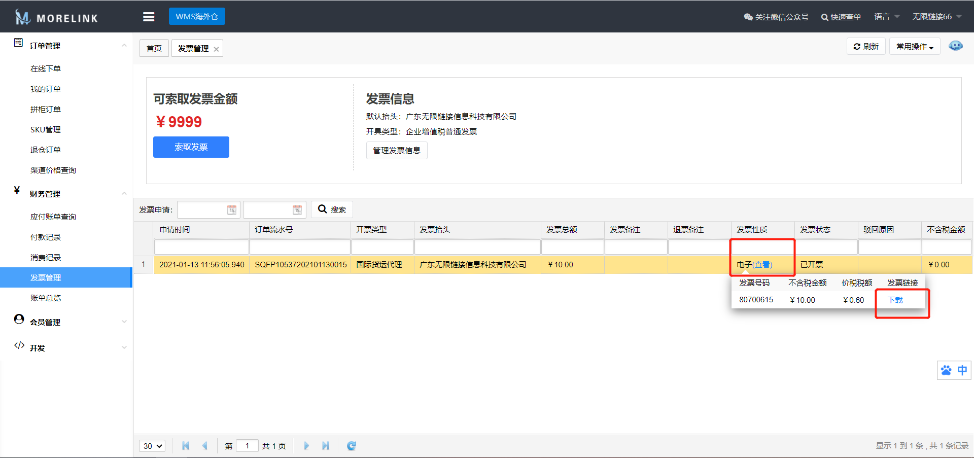Viewport: 974px width, 458px height.
Task: Open the first date picker calendar icon
Action: click(232, 210)
